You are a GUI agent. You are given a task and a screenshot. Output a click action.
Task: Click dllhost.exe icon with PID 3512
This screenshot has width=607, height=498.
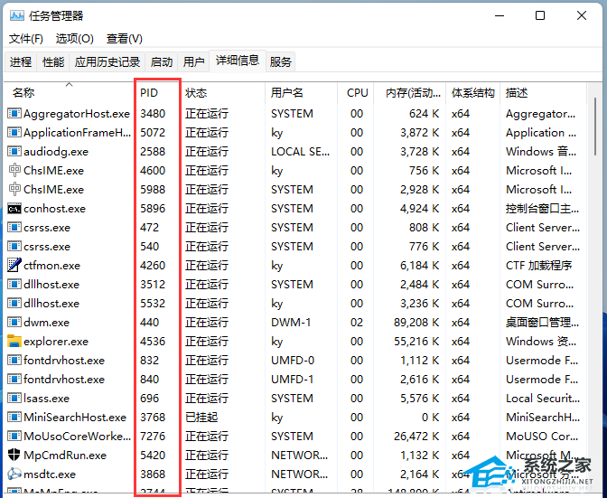[14, 284]
